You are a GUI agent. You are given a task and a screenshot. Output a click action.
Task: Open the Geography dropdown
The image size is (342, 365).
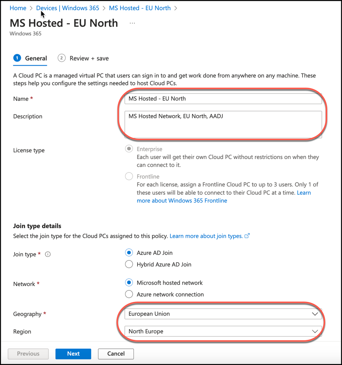click(223, 314)
